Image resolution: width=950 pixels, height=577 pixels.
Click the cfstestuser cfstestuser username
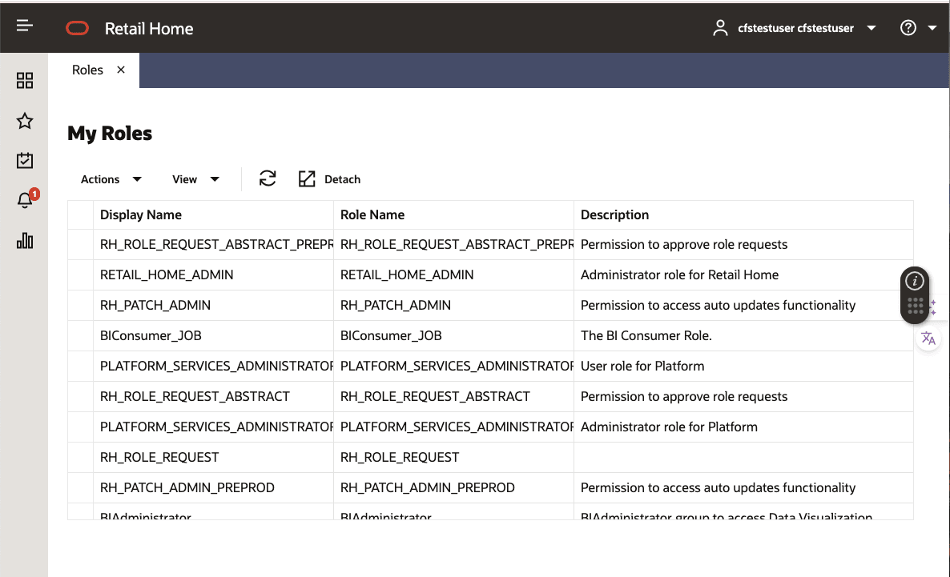click(795, 28)
